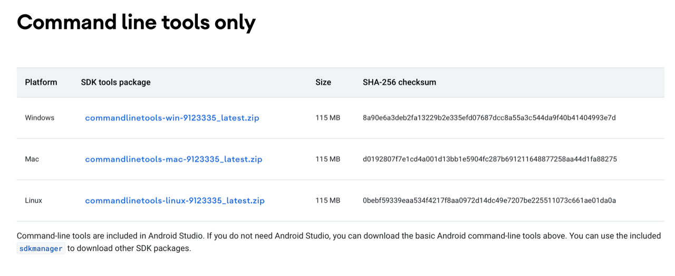Click the 115 MB size in Mac row

pos(327,159)
